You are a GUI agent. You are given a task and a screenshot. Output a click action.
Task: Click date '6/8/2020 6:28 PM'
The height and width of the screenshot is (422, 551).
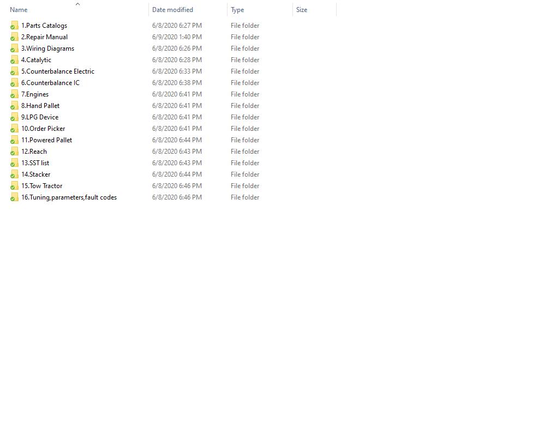pyautogui.click(x=177, y=60)
